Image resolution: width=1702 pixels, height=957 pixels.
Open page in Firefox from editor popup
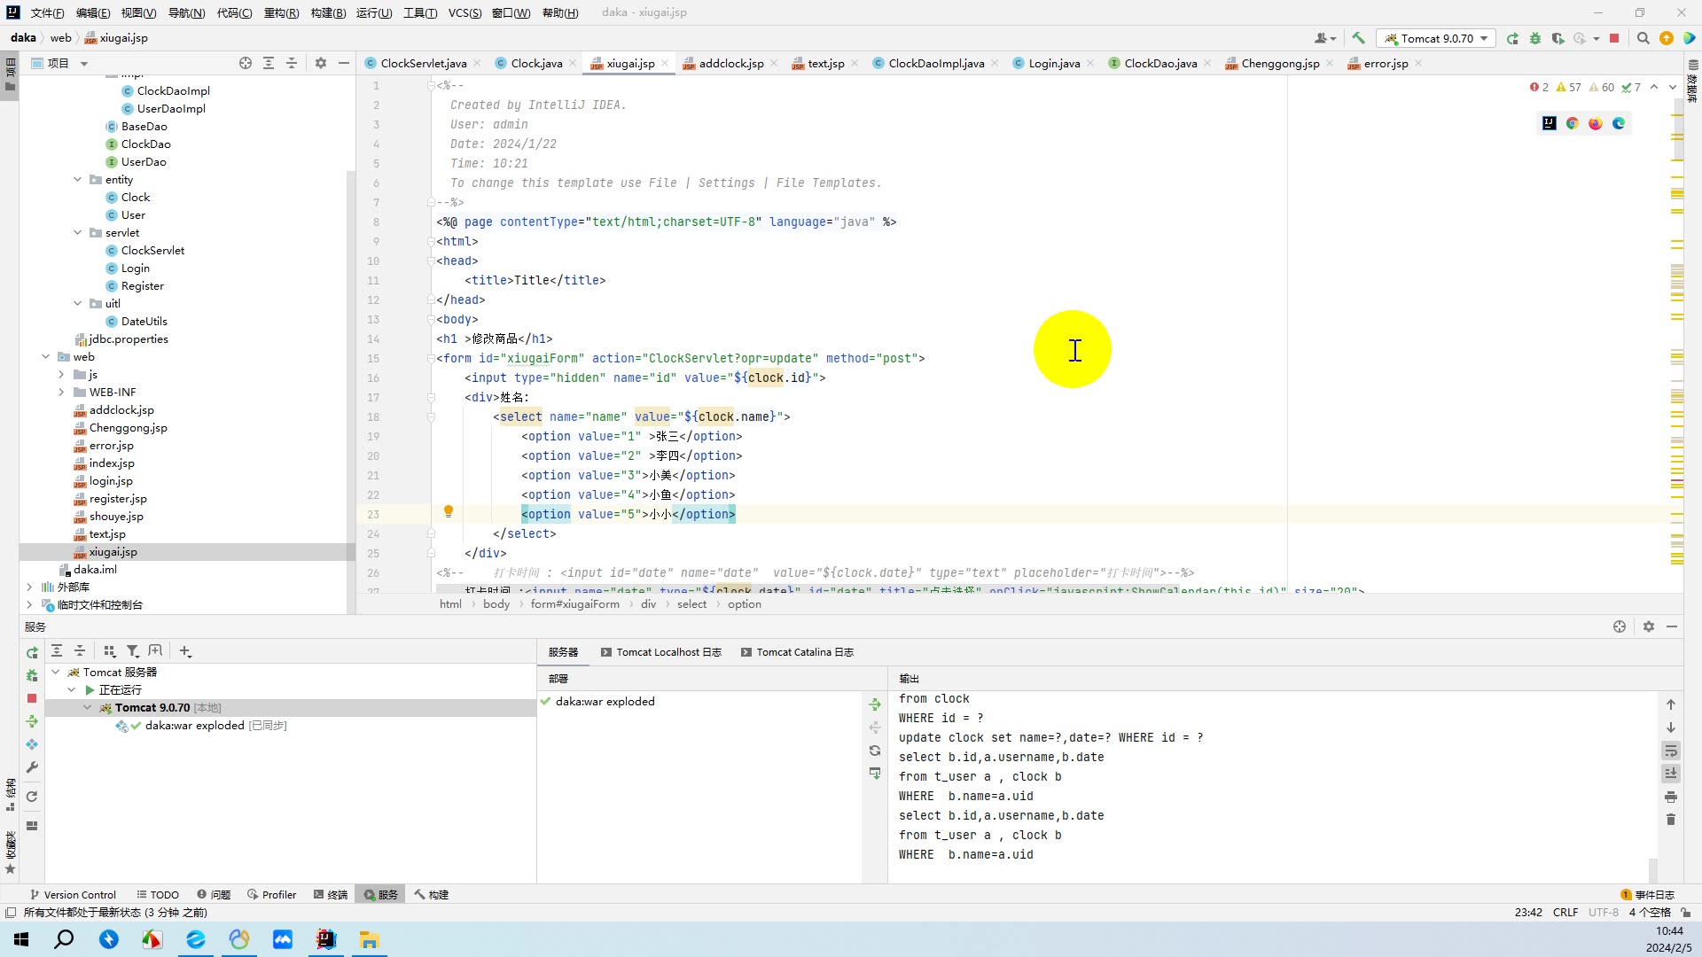pyautogui.click(x=1595, y=123)
